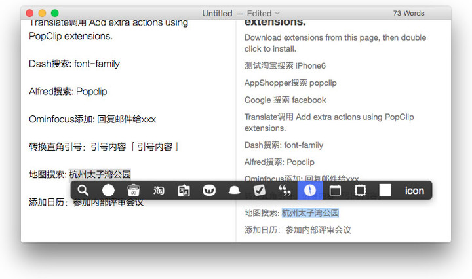Screen dimensions: 472x279
Task: Click the magnifier search icon in PopClip bar
Action: (x=83, y=191)
